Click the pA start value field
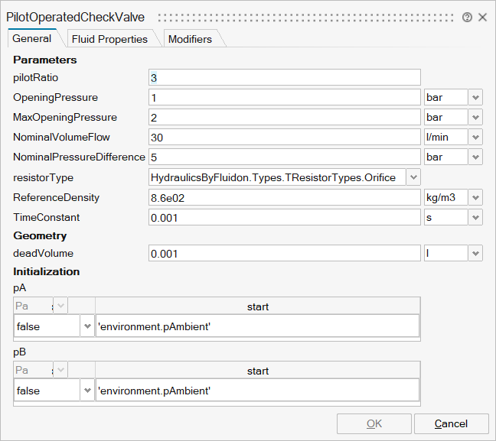 257,326
